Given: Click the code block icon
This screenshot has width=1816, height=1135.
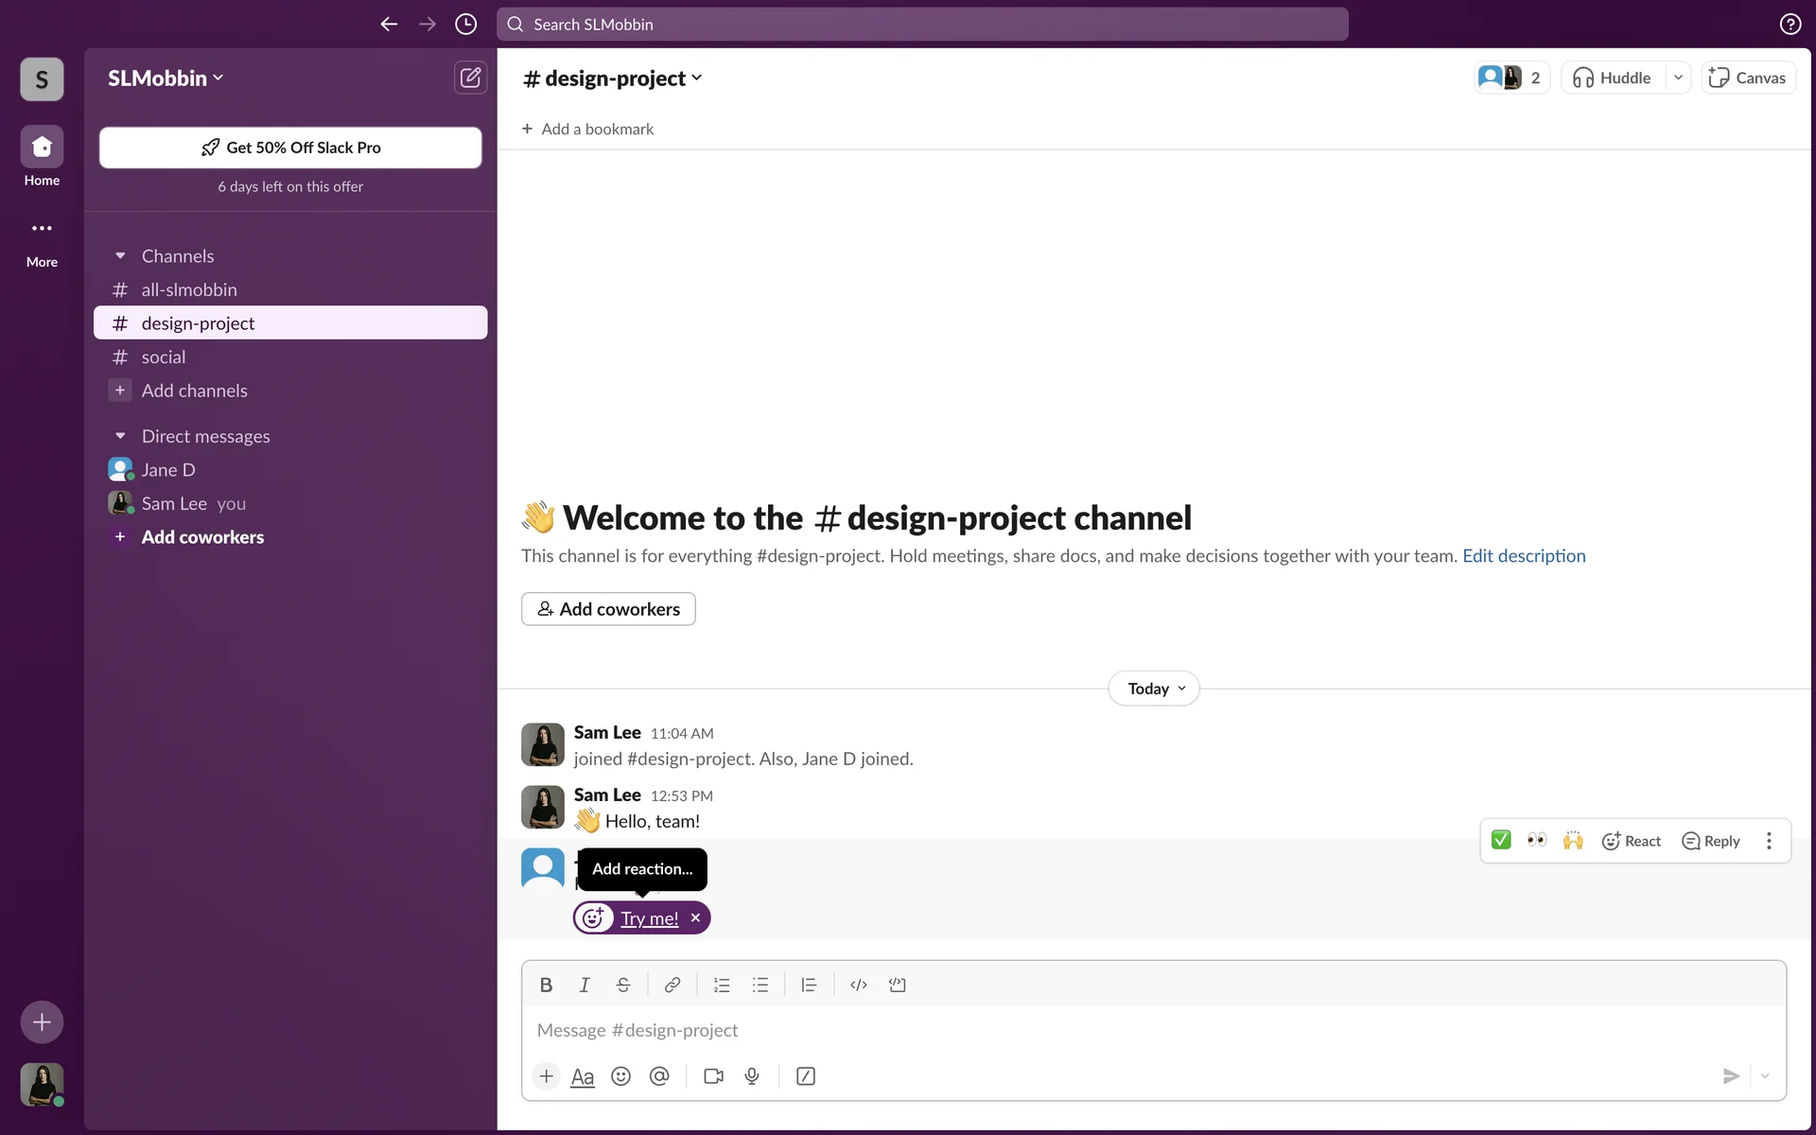Looking at the screenshot, I should 897,985.
